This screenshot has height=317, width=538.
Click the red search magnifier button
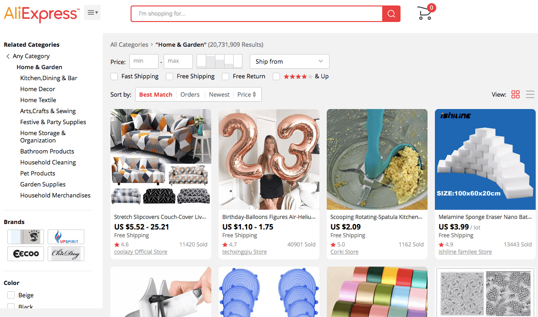(x=391, y=14)
